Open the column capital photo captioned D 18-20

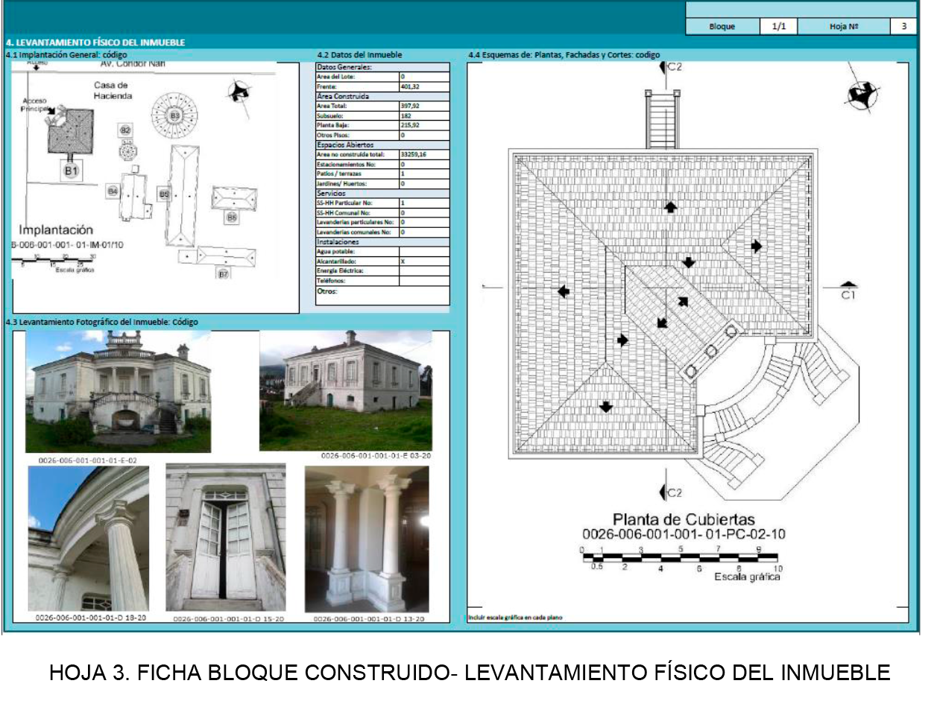pos(88,539)
